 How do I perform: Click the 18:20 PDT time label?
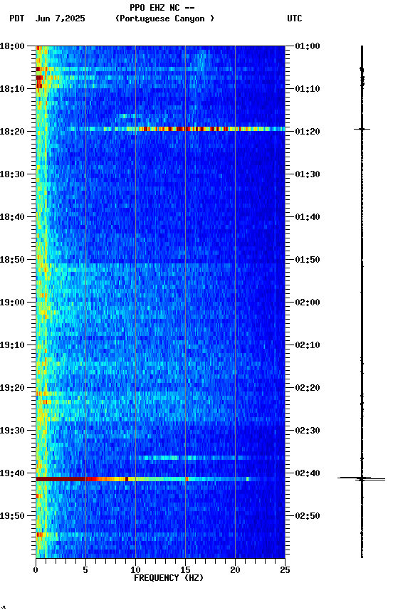click(12, 132)
